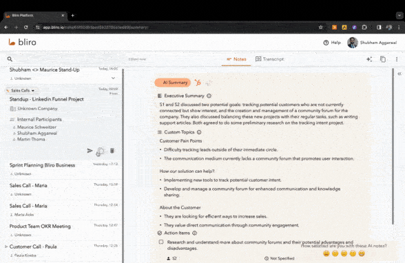Click the AI sparkle regenerate icon
Screen dimensions: 405x263
369,59
